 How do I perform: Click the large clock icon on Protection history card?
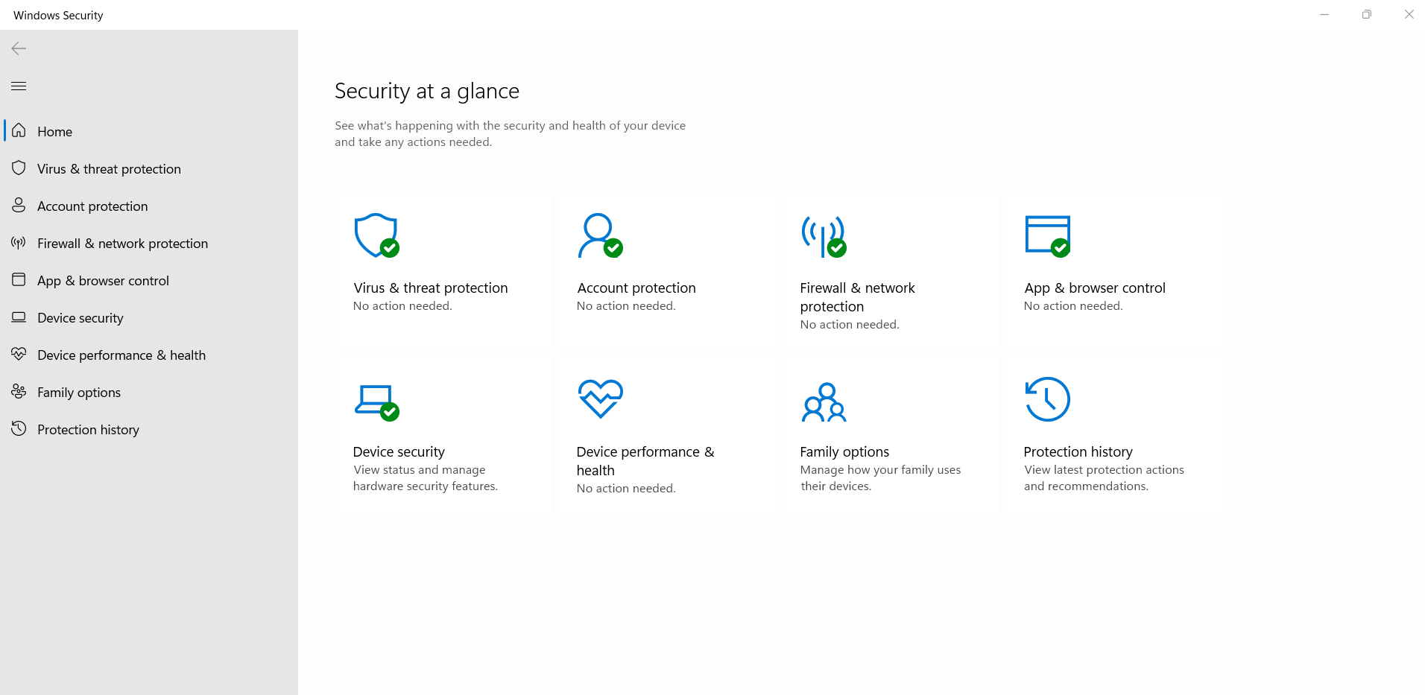pos(1047,399)
